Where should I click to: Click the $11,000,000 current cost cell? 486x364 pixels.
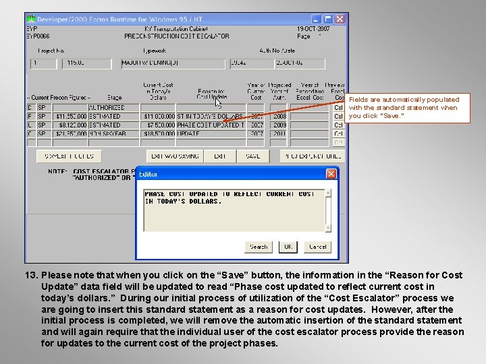[x=158, y=117]
